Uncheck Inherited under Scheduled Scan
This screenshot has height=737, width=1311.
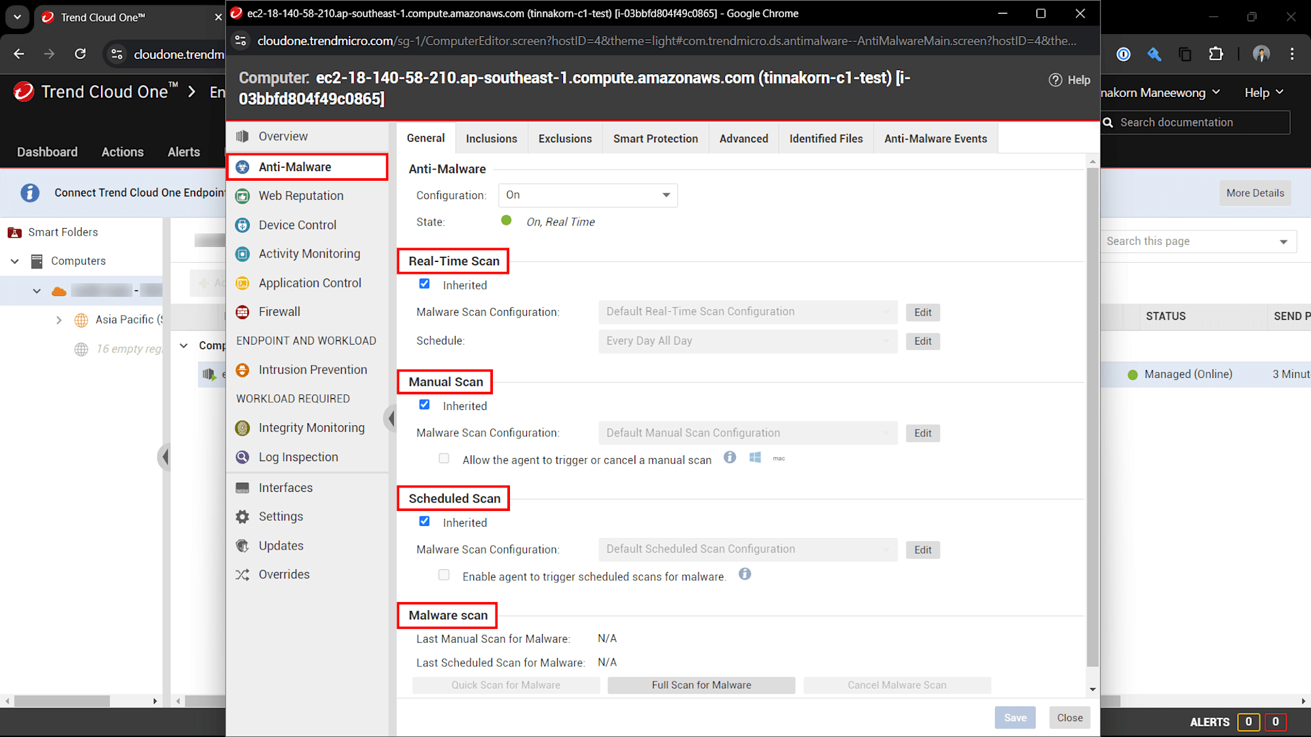pos(425,521)
